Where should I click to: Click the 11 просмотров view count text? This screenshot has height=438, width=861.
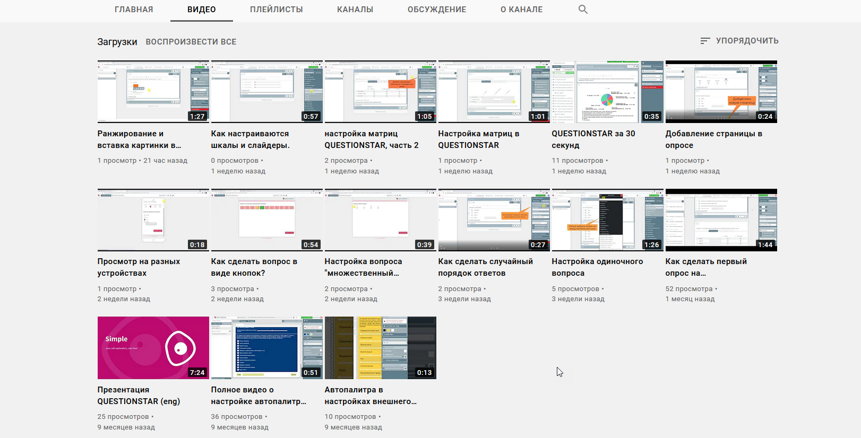(578, 161)
